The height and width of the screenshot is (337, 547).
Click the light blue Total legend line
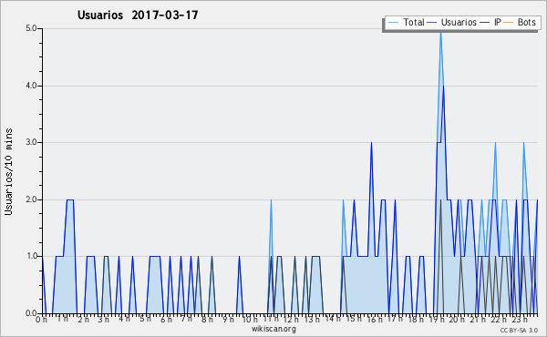[x=393, y=23]
